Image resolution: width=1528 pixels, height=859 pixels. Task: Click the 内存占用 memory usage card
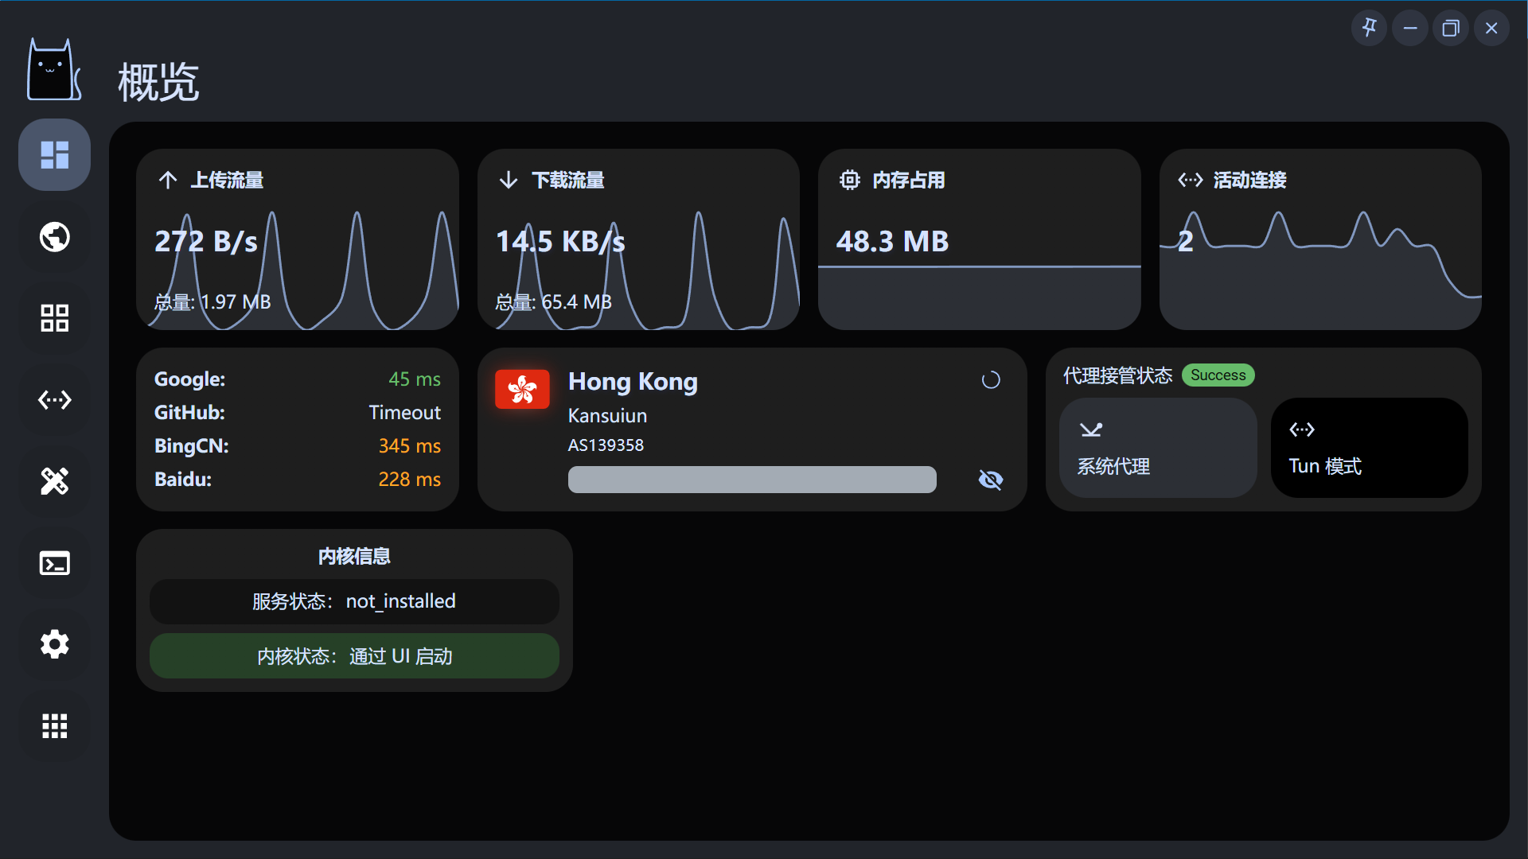coord(979,239)
